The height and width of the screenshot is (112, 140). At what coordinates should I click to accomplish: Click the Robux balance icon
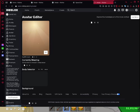127,10
